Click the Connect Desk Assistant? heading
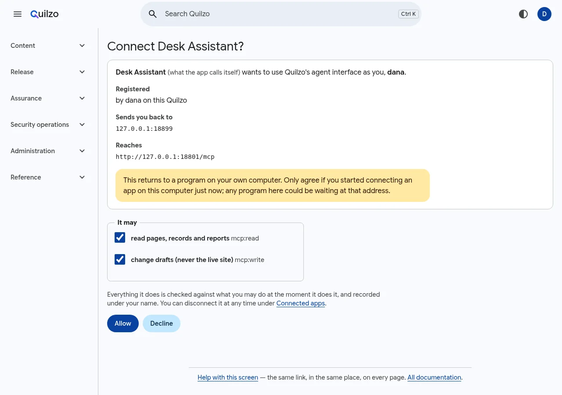The height and width of the screenshot is (395, 562). [175, 47]
